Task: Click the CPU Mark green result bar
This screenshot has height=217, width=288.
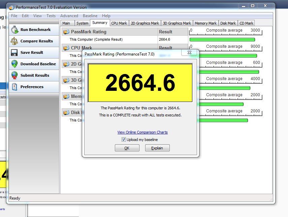Action: pos(228,56)
